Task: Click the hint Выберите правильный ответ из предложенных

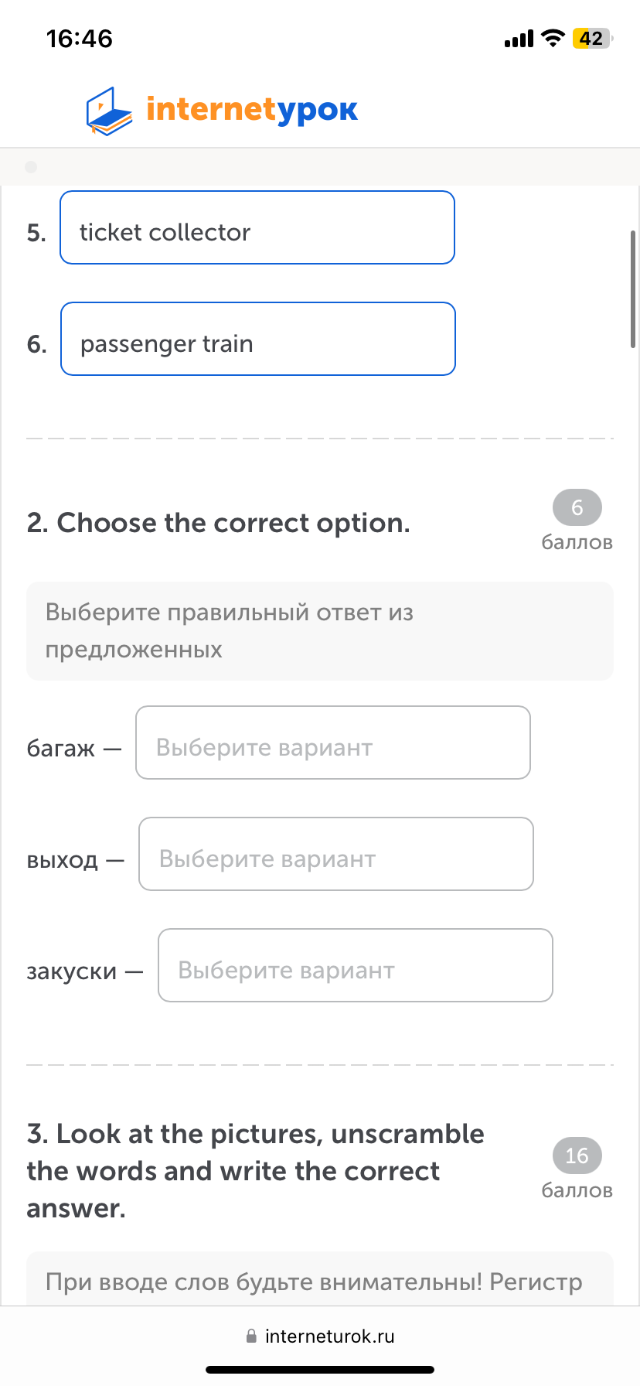Action: pos(230,630)
